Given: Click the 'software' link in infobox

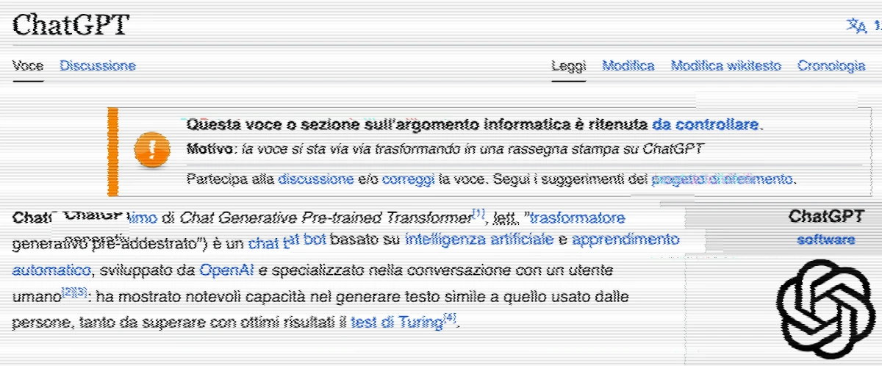Looking at the screenshot, I should (x=825, y=240).
